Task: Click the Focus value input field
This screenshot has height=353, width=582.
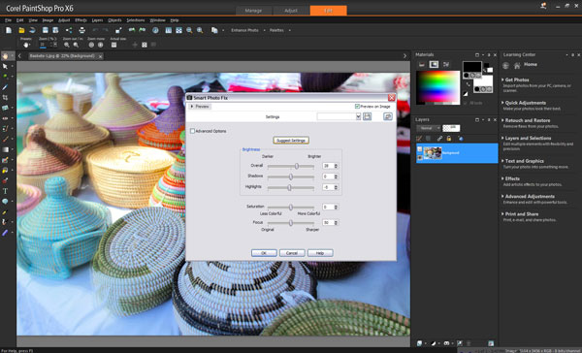Action: pyautogui.click(x=328, y=223)
